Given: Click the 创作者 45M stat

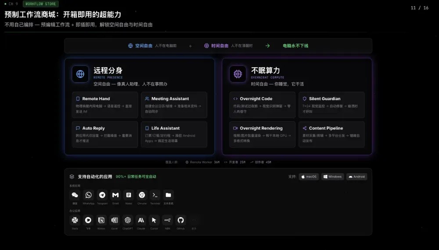Looking at the screenshot, I should coord(260,162).
